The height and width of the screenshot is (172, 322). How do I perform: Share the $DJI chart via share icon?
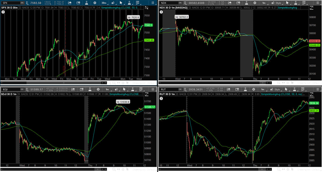pos(73,89)
